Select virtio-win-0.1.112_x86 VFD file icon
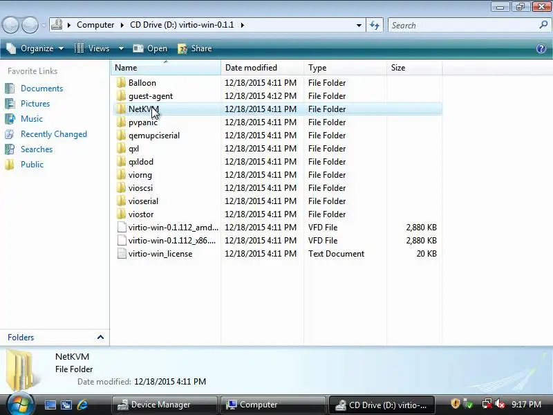The width and height of the screenshot is (553, 415). [x=122, y=241]
